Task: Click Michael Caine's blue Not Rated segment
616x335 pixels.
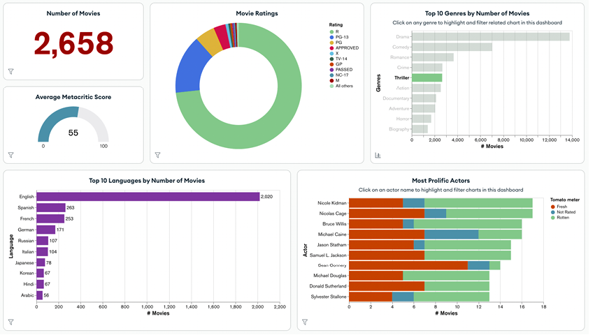Action: (452, 234)
